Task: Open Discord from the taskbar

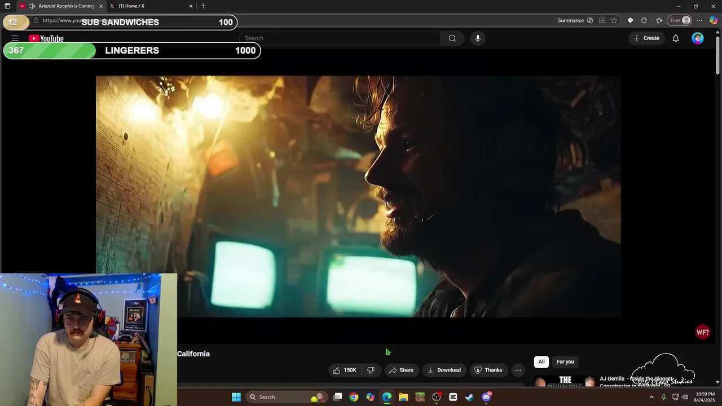Action: [x=486, y=397]
